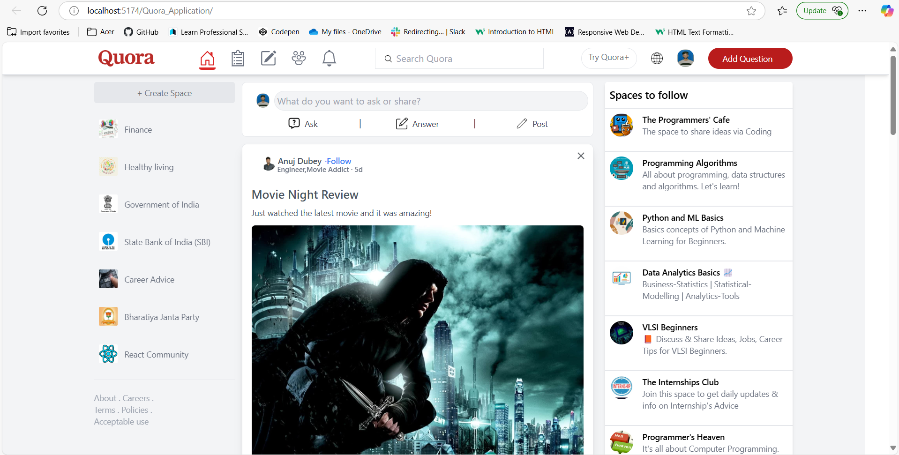Click the Create Space button
The width and height of the screenshot is (899, 455).
click(x=165, y=93)
